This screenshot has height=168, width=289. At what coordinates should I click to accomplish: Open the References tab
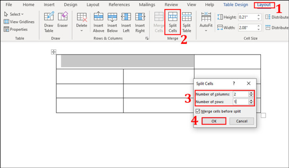pos(119,5)
